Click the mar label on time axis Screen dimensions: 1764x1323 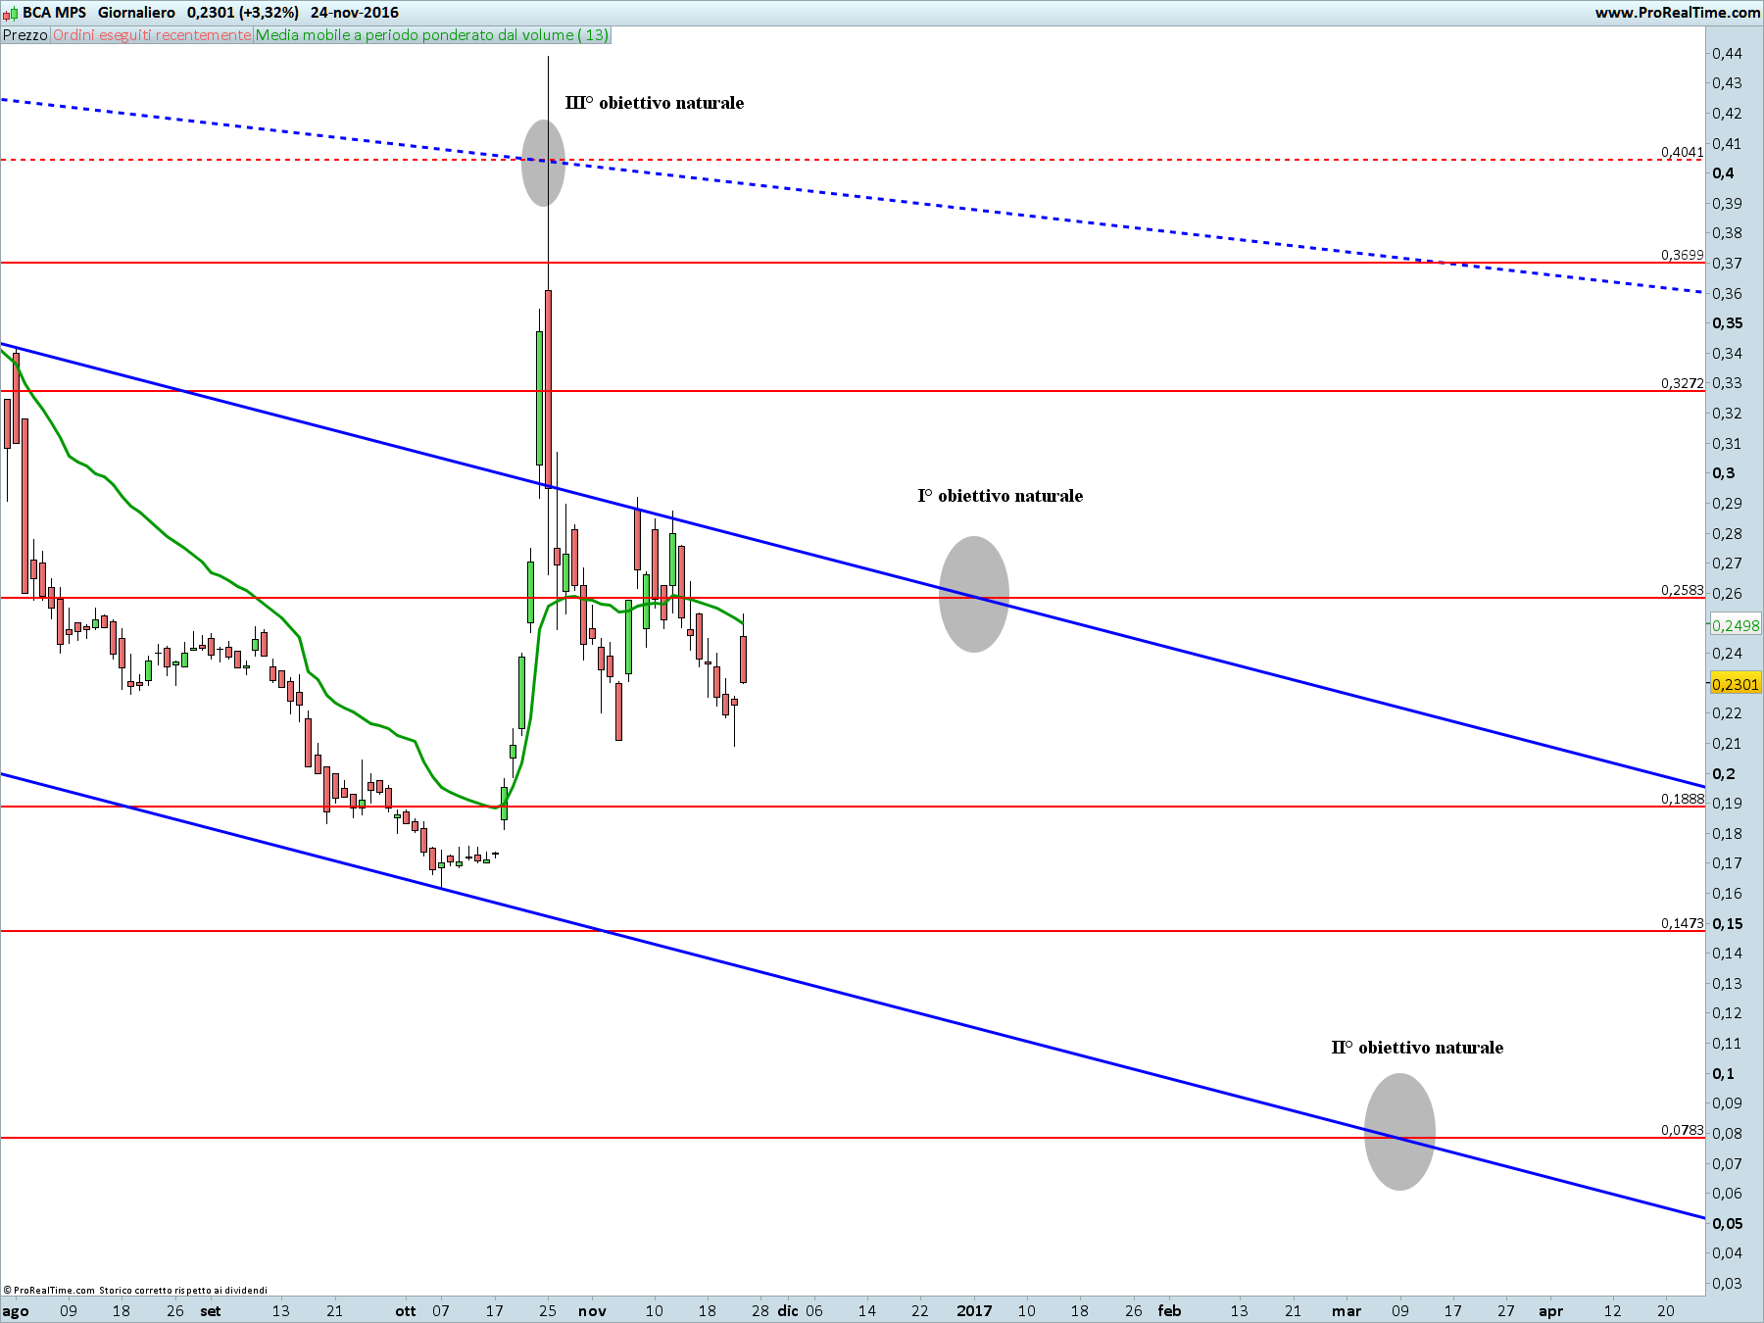coord(1346,1311)
